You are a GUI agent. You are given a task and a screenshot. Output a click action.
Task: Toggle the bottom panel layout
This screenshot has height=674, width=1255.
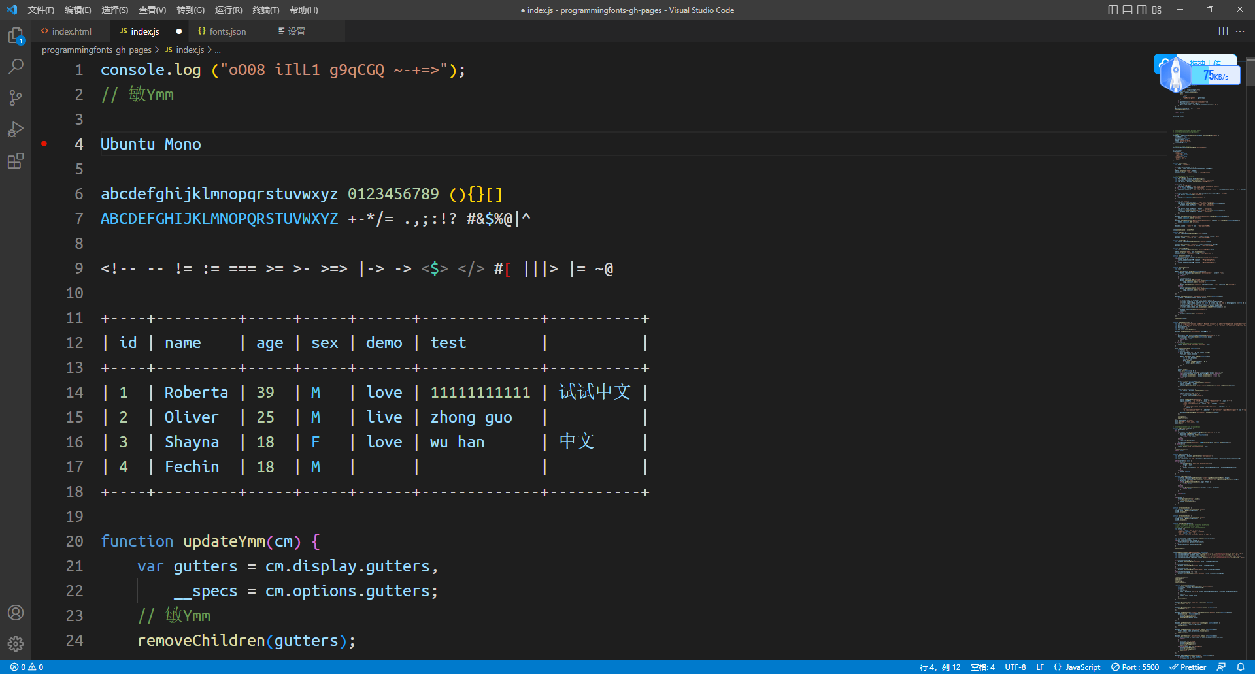click(x=1128, y=10)
